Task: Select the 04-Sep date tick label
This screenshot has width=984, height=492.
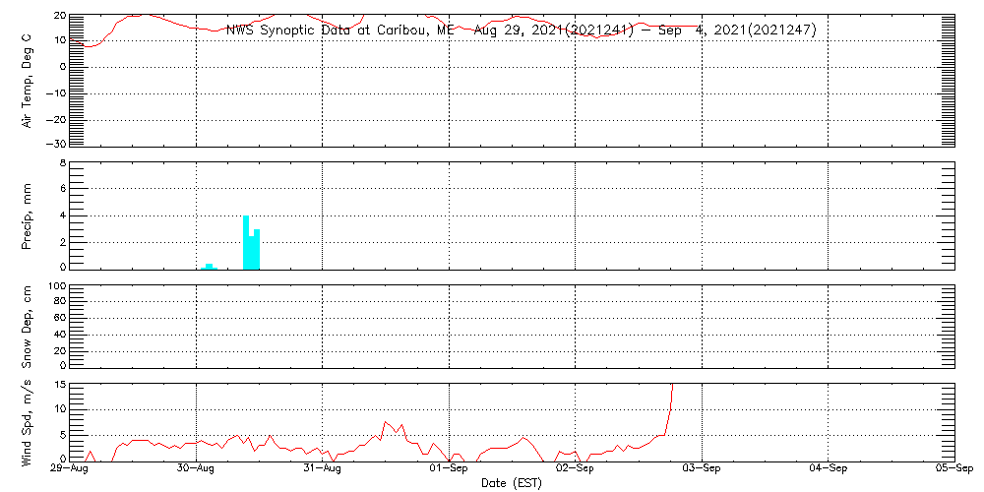Action: pyautogui.click(x=829, y=469)
